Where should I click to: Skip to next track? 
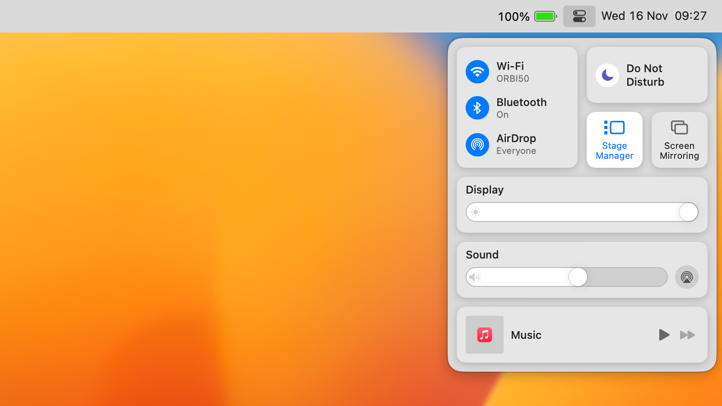click(x=687, y=335)
